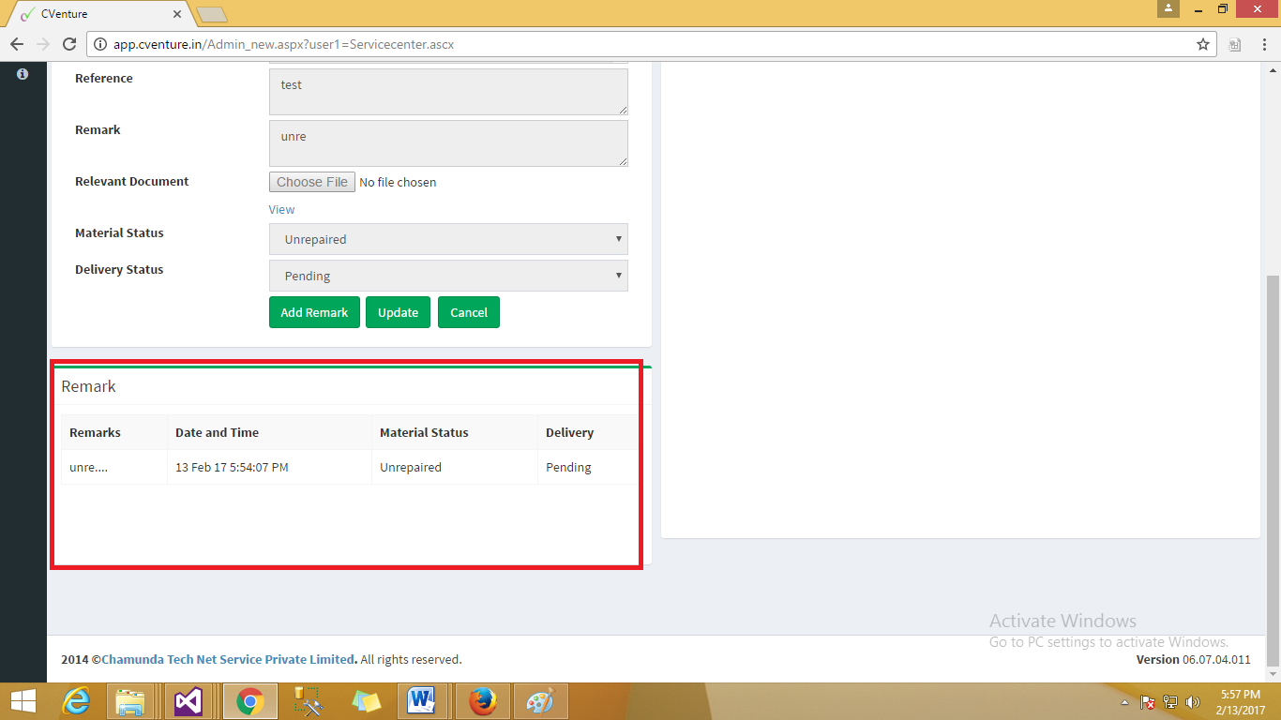Reload the page with the refresh icon
The width and height of the screenshot is (1281, 720).
(x=68, y=44)
